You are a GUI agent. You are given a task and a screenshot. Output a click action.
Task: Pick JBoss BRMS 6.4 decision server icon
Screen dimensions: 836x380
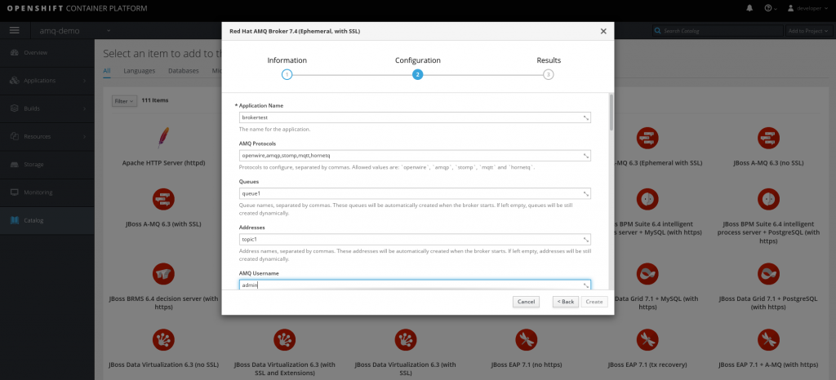162,273
